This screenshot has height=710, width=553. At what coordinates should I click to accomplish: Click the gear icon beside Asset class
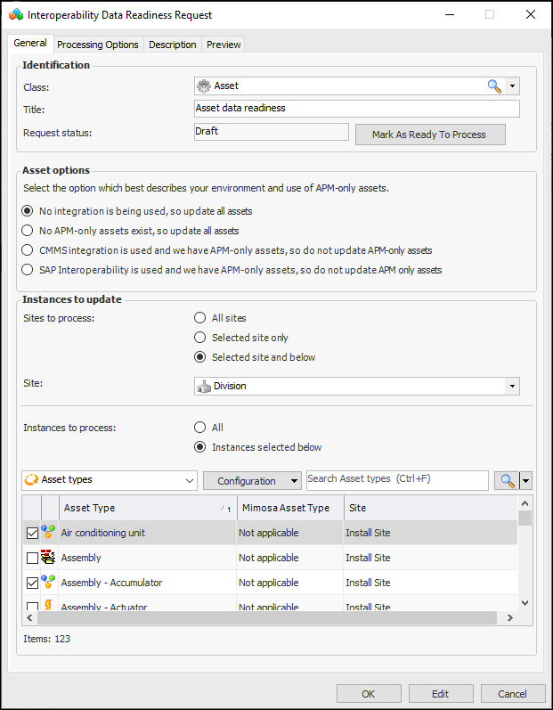tap(203, 86)
